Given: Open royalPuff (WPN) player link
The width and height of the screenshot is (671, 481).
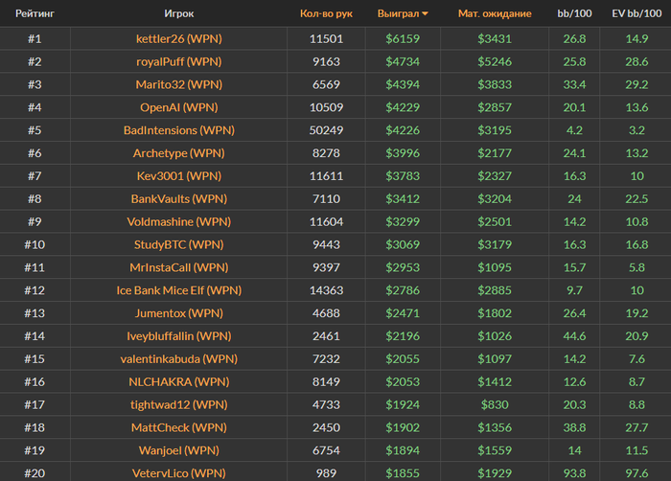Looking at the screenshot, I should [x=178, y=61].
